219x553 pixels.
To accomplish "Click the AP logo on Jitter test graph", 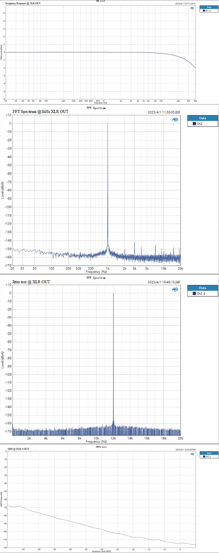I will coord(175,289).
